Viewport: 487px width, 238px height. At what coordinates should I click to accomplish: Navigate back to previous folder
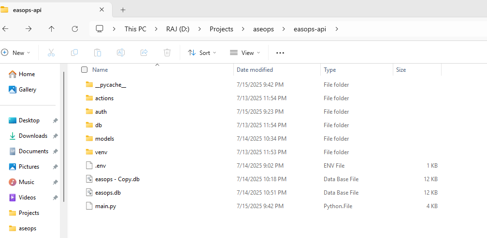[x=5, y=29]
